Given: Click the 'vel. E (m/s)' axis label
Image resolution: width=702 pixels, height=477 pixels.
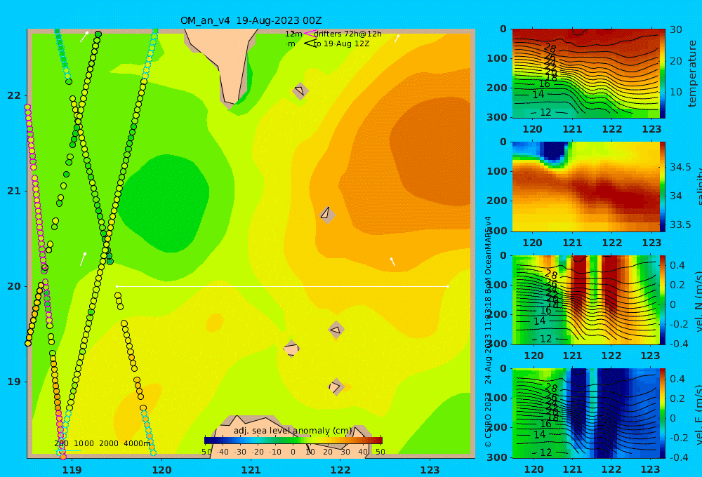Looking at the screenshot, I should click(x=698, y=414).
